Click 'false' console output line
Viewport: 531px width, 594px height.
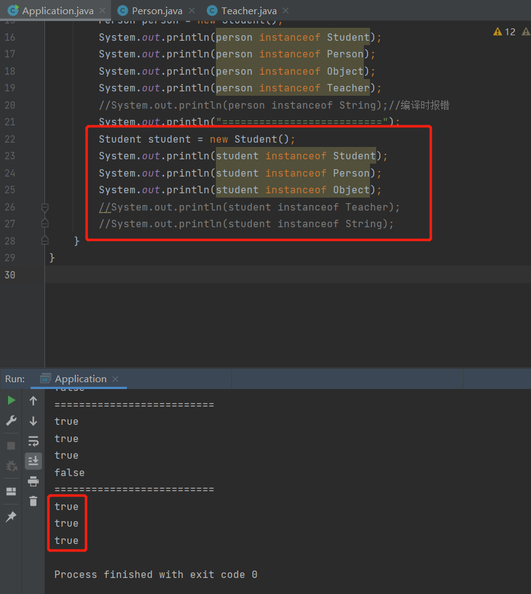70,472
